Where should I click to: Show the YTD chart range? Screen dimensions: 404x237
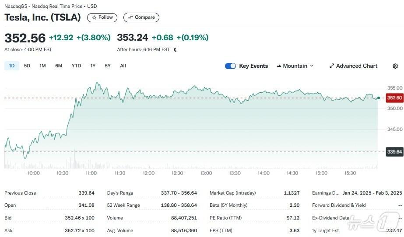coord(76,66)
